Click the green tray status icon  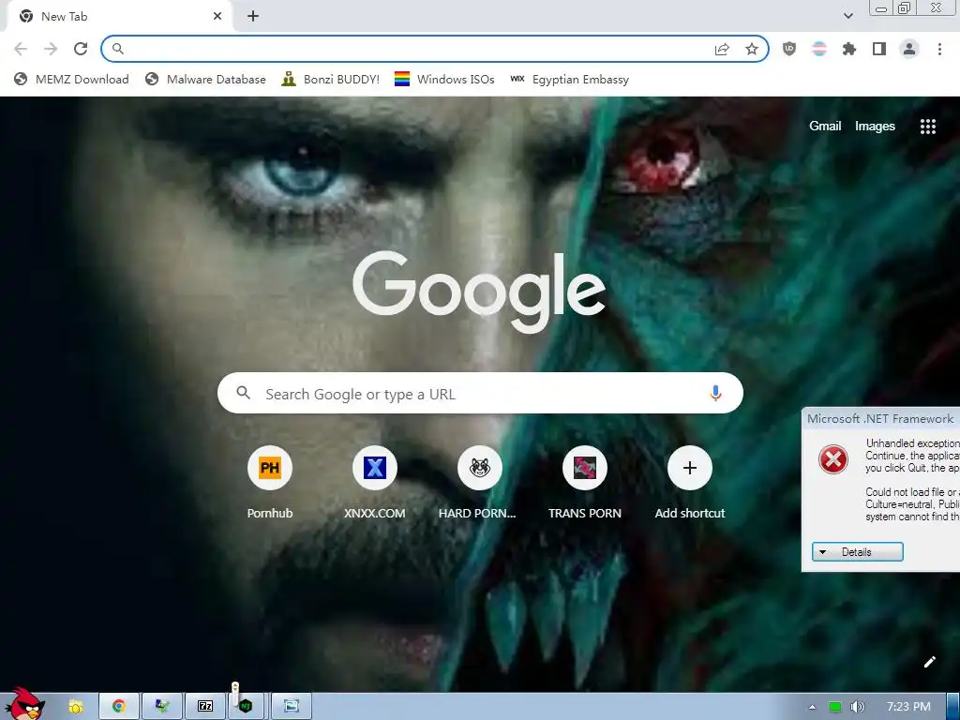834,707
